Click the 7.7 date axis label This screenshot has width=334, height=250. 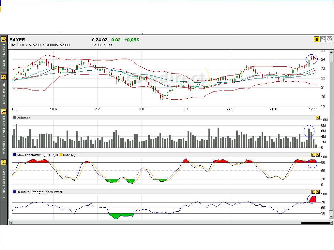[97, 109]
